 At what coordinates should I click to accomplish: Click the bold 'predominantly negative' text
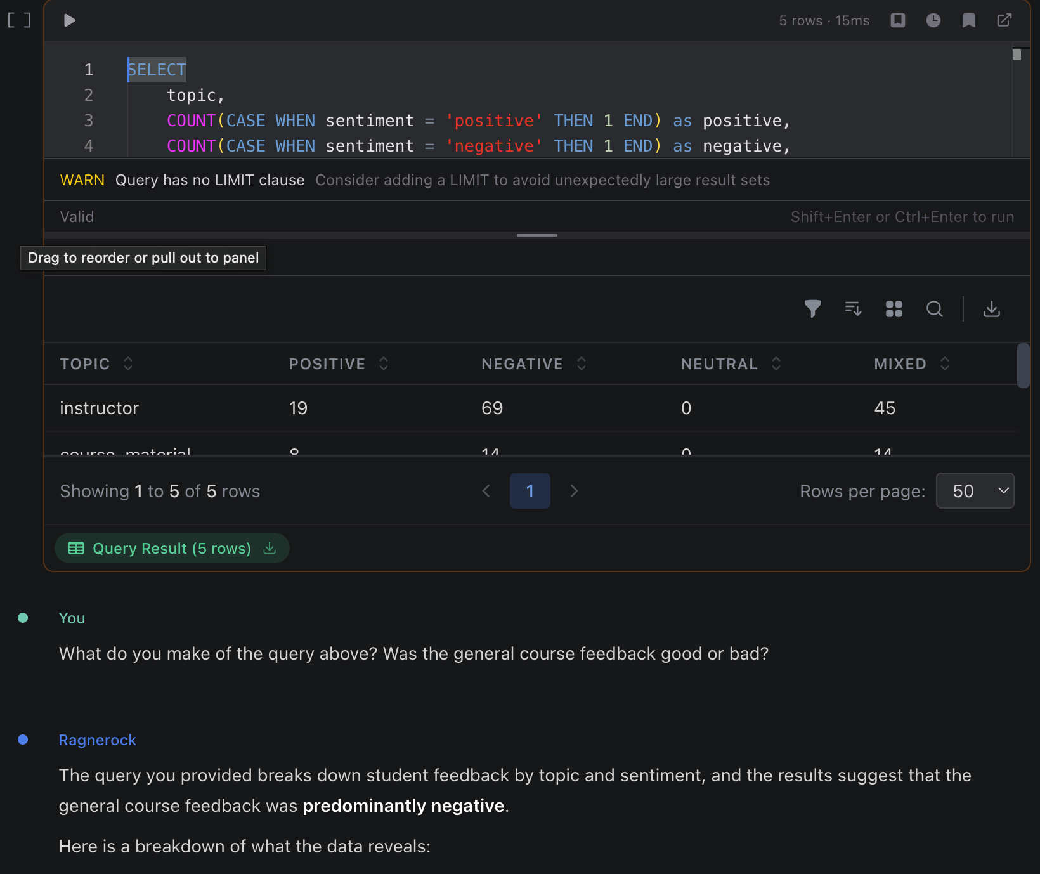tap(403, 806)
